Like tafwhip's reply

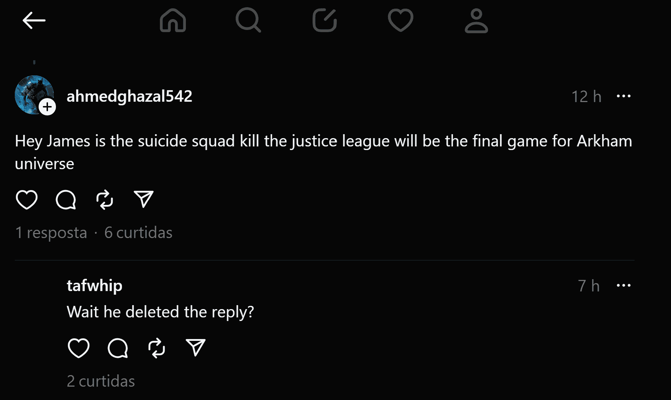[79, 348]
